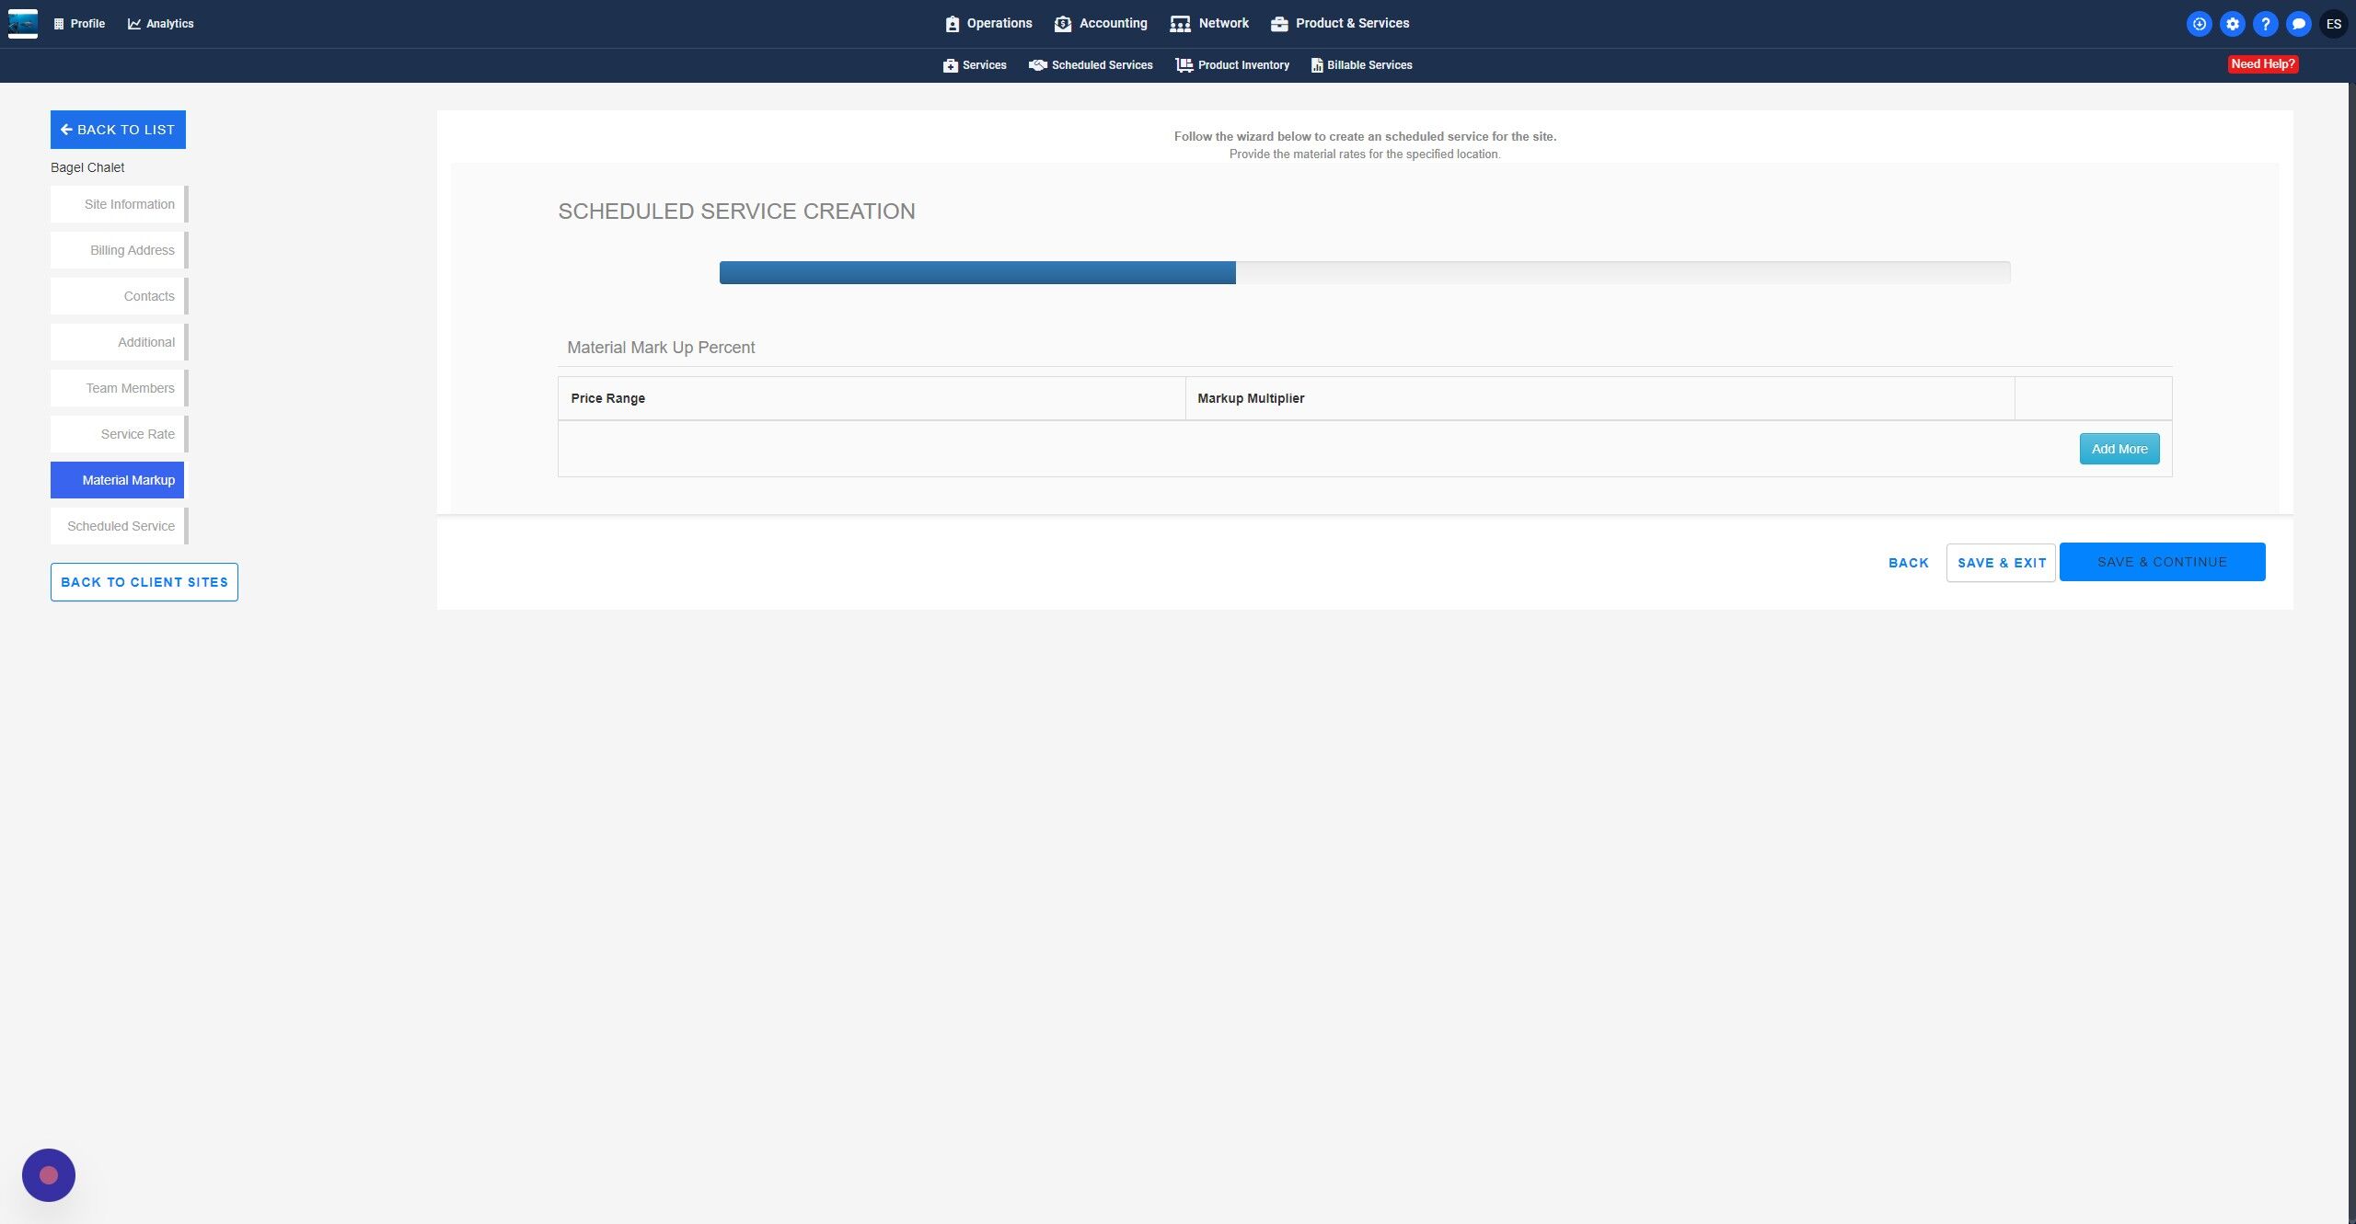Select the Site Information wizard step

point(118,204)
